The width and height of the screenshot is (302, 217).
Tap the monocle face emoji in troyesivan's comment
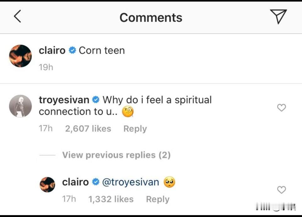click(128, 112)
